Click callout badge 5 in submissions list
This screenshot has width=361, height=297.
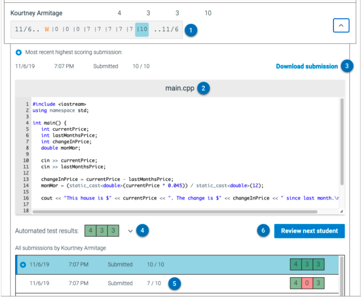pyautogui.click(x=174, y=283)
